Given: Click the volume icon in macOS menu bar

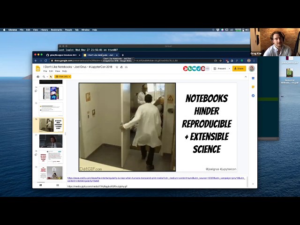Looking at the screenshot, I should coord(247,30).
